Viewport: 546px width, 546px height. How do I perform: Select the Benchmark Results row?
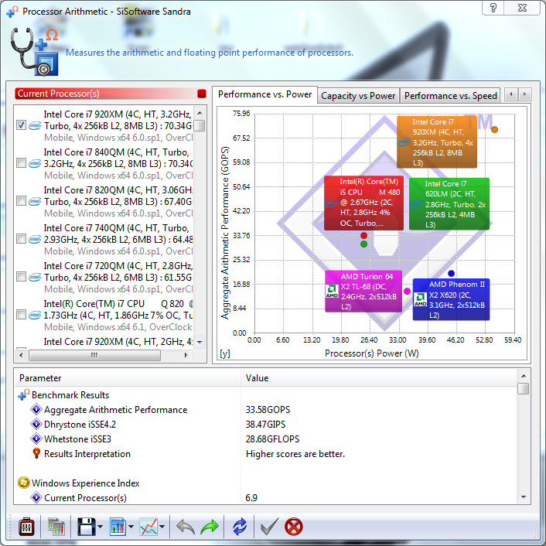pos(266,395)
